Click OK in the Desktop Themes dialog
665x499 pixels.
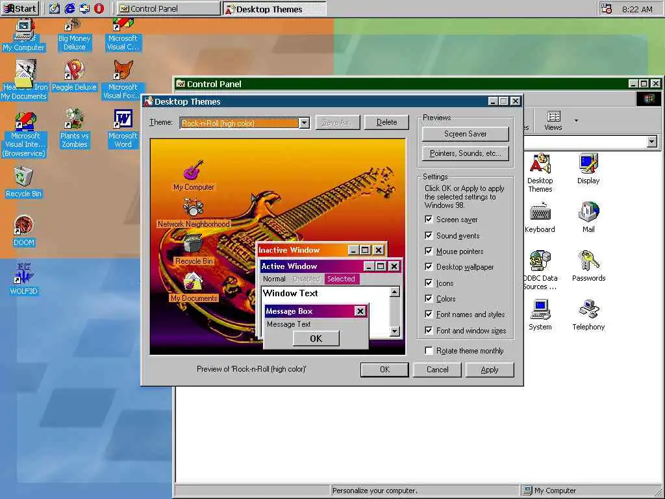click(384, 370)
